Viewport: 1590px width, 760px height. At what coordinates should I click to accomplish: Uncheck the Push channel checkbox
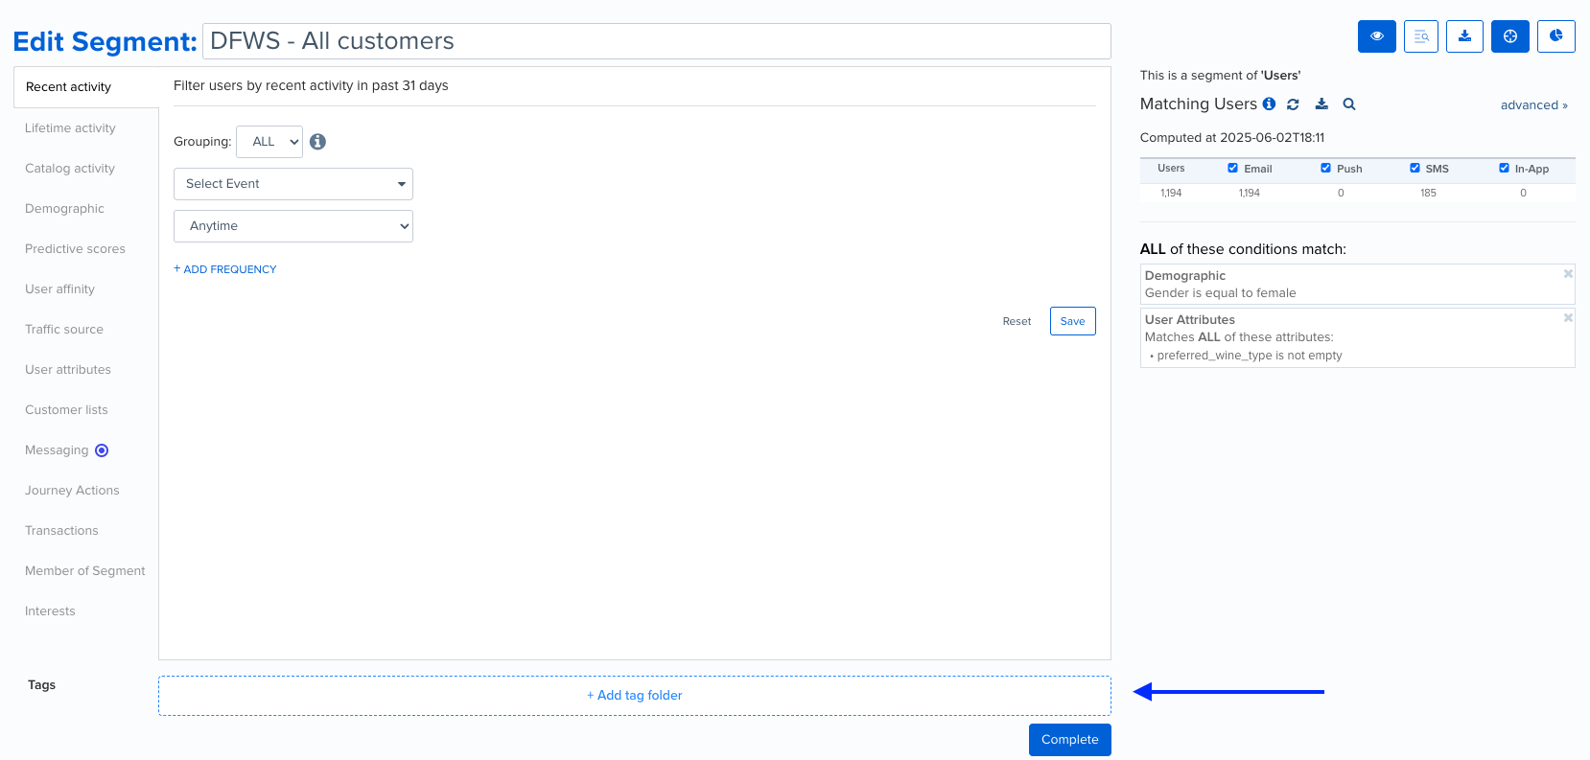click(1325, 168)
